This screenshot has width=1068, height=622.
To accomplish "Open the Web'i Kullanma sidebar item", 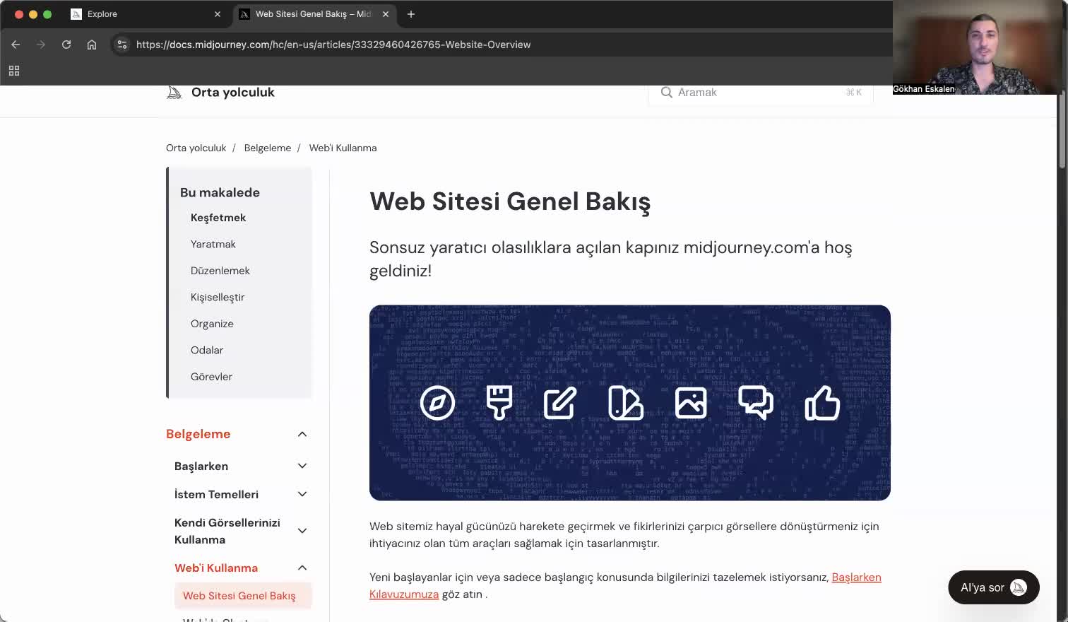I will point(216,568).
